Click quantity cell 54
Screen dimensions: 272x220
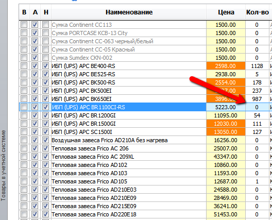pyautogui.click(x=257, y=115)
